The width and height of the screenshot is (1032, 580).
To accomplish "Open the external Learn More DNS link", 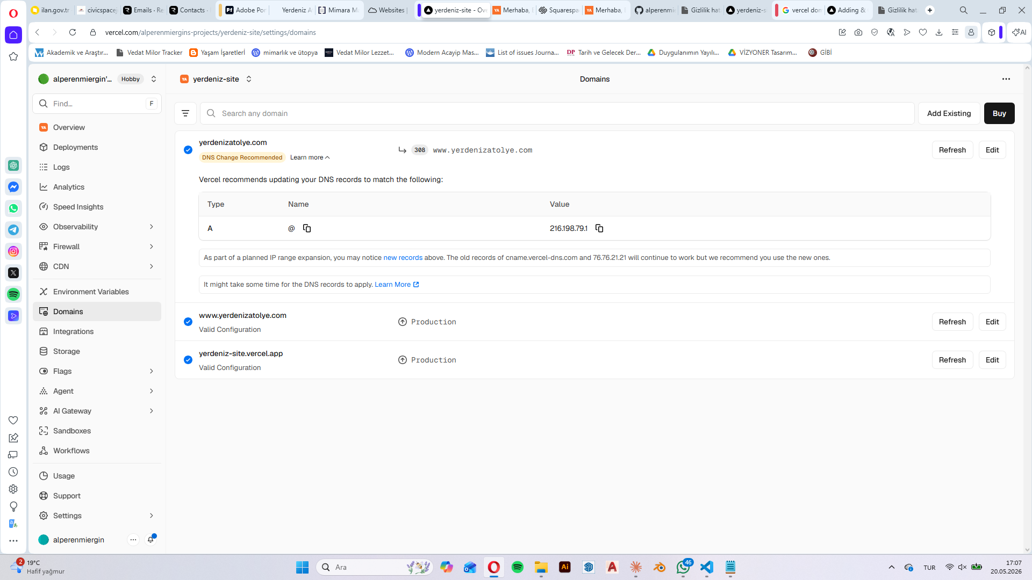I will (x=397, y=285).
